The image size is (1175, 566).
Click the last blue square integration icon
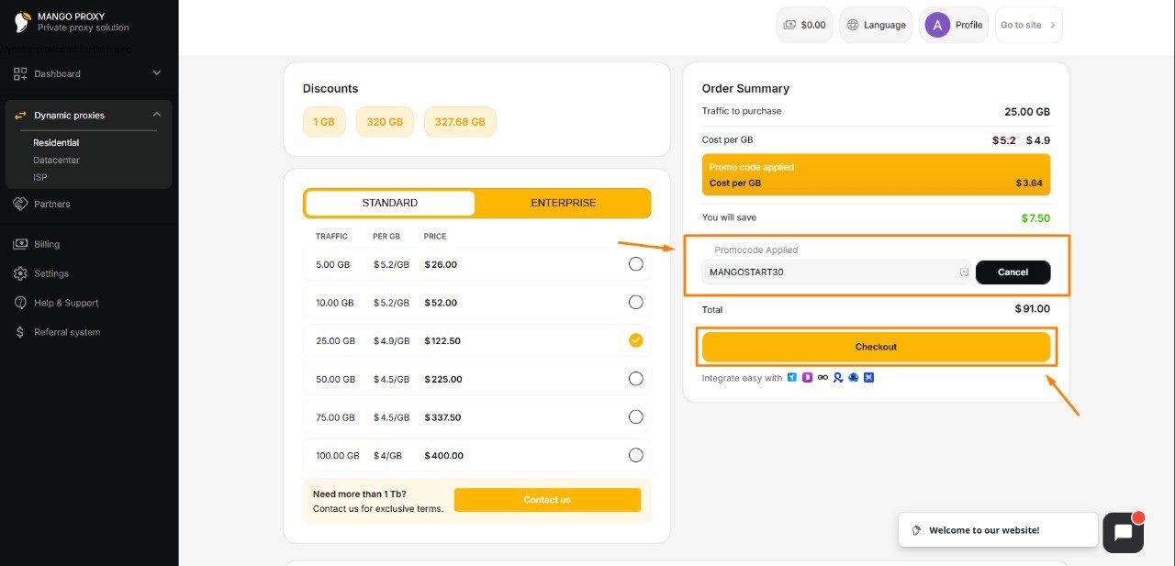click(x=868, y=377)
